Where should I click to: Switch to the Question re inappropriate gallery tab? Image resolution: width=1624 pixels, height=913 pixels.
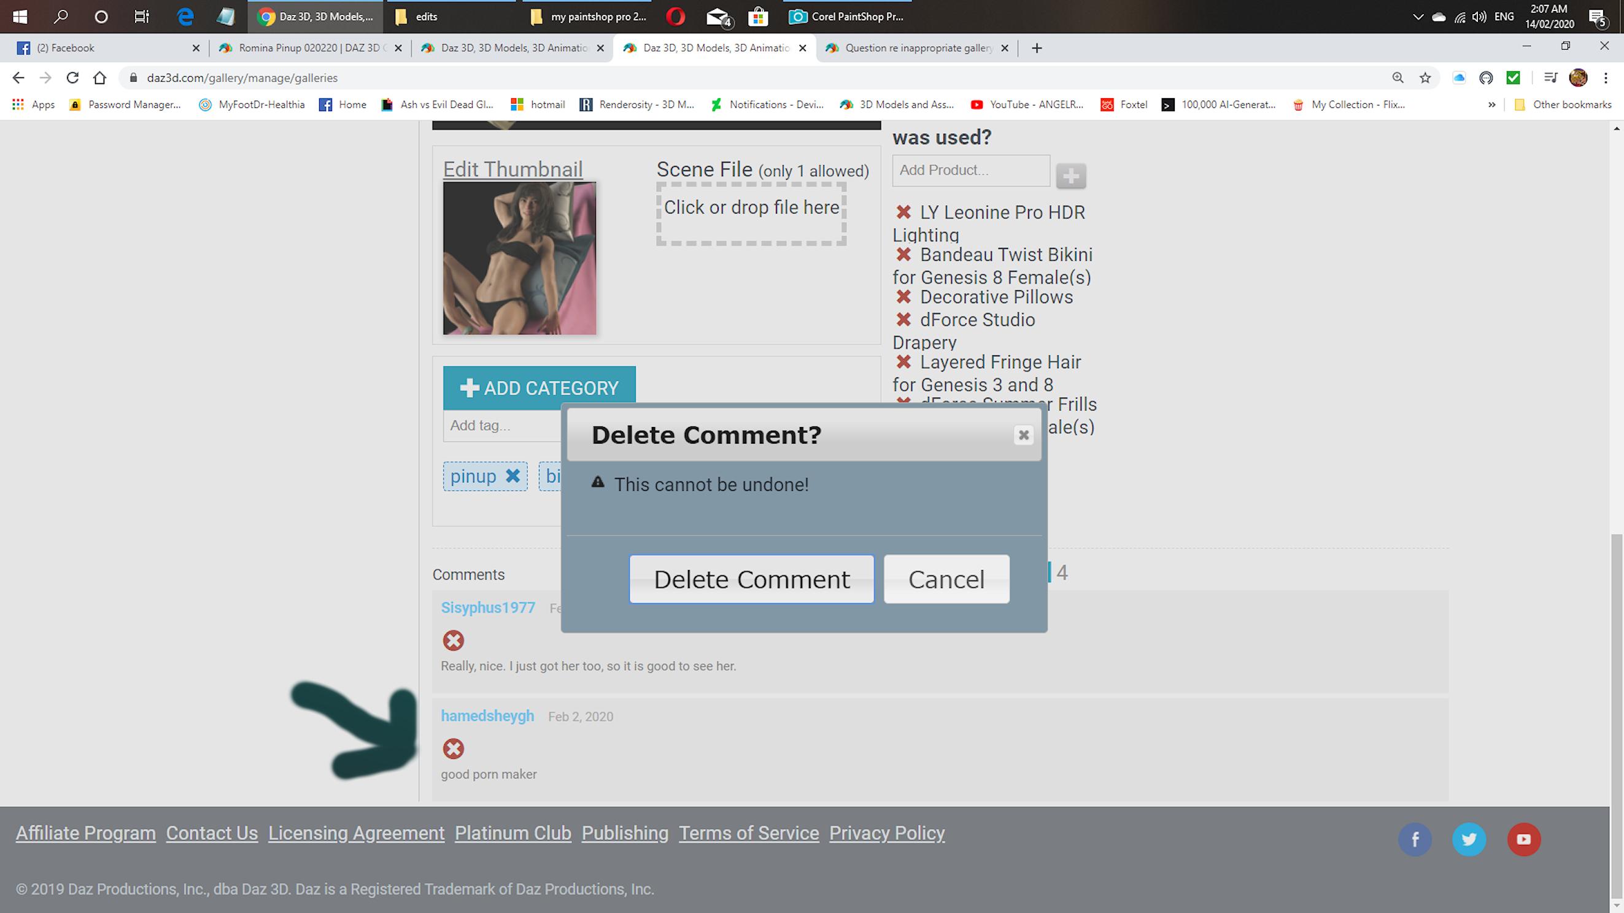coord(918,48)
